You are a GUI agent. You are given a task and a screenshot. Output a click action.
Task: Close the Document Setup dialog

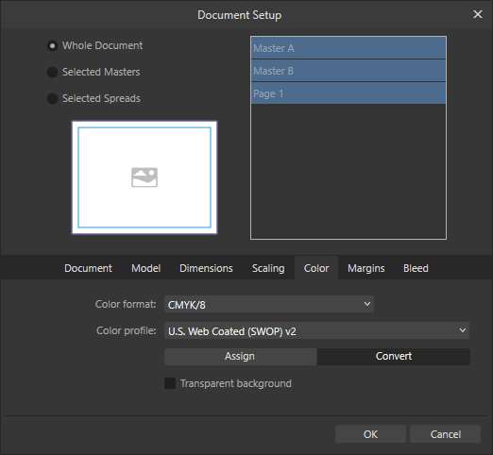pyautogui.click(x=478, y=14)
